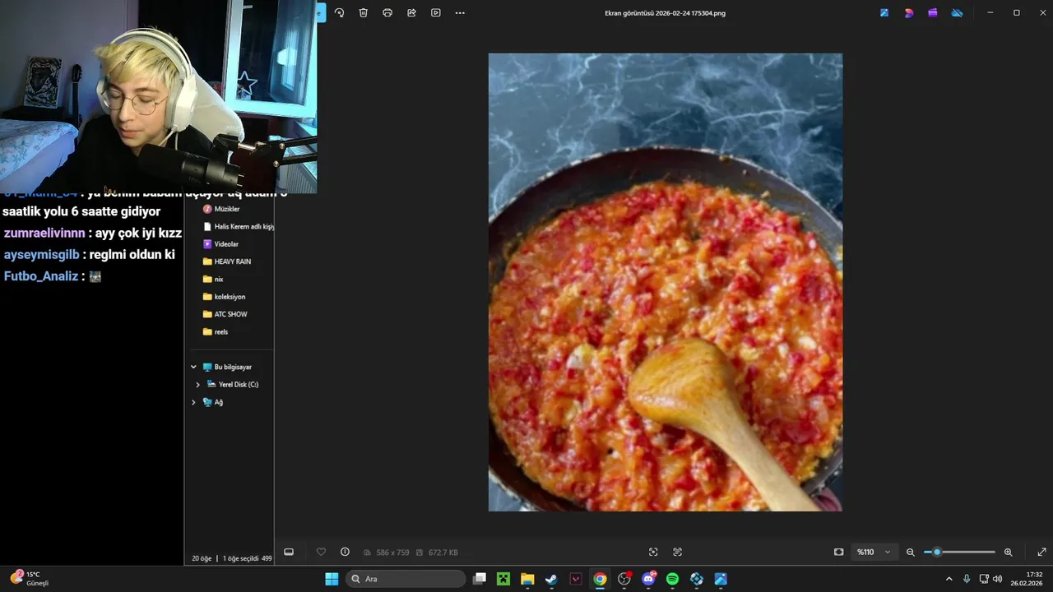The width and height of the screenshot is (1053, 592).
Task: Click the text scan icon
Action: tap(678, 552)
